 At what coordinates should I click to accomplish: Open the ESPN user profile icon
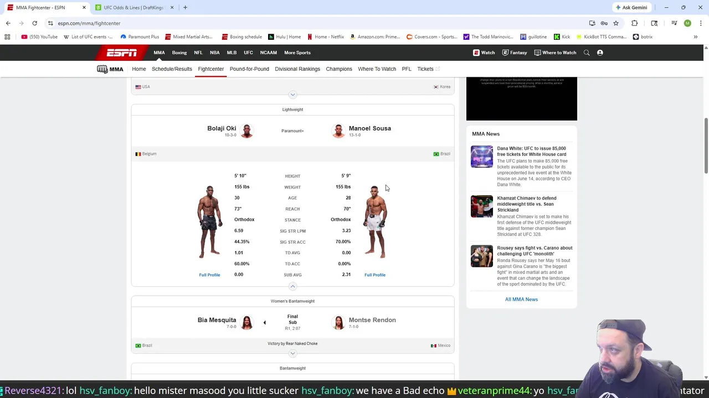coord(600,53)
